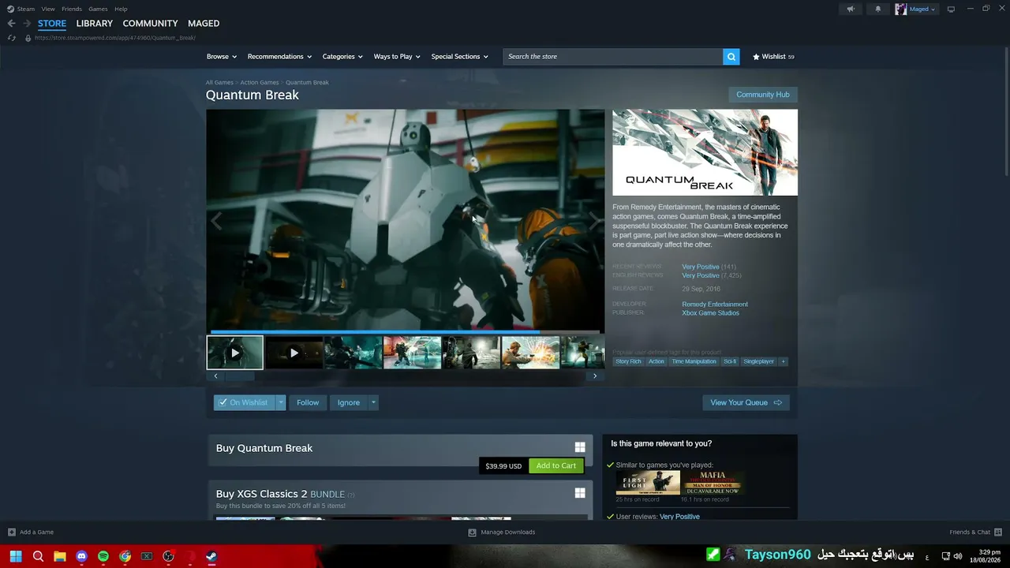Image resolution: width=1010 pixels, height=568 pixels.
Task: Click the Search the store field
Action: pos(613,57)
